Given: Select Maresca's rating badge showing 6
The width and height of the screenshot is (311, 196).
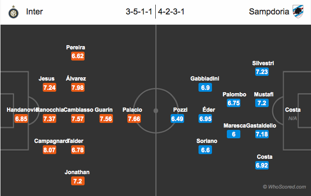Looking at the screenshot, I should [234, 135].
